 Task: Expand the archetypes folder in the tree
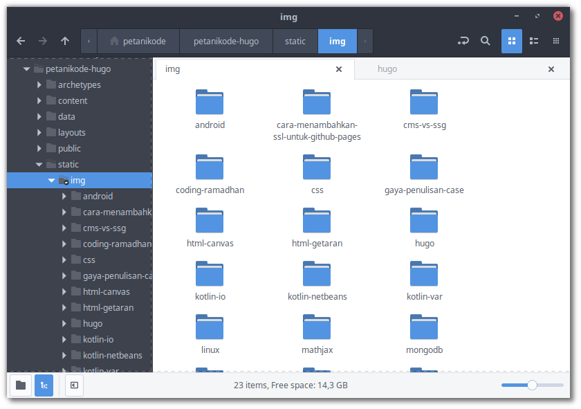[x=39, y=85]
